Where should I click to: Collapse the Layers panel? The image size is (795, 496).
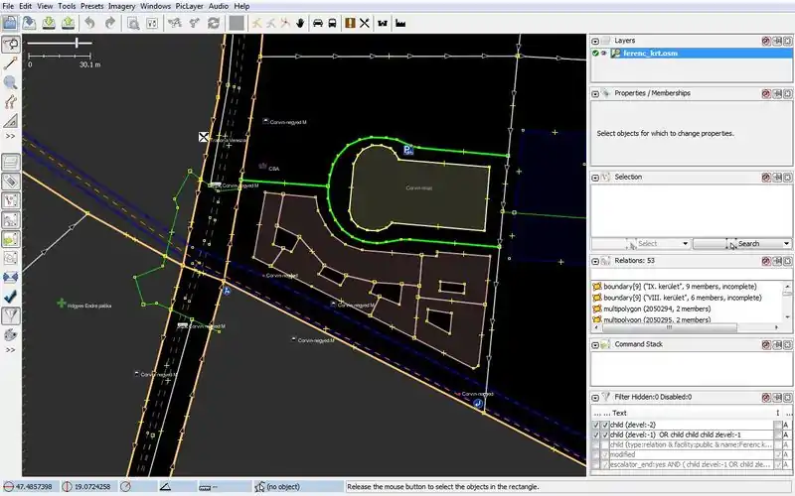tap(595, 41)
